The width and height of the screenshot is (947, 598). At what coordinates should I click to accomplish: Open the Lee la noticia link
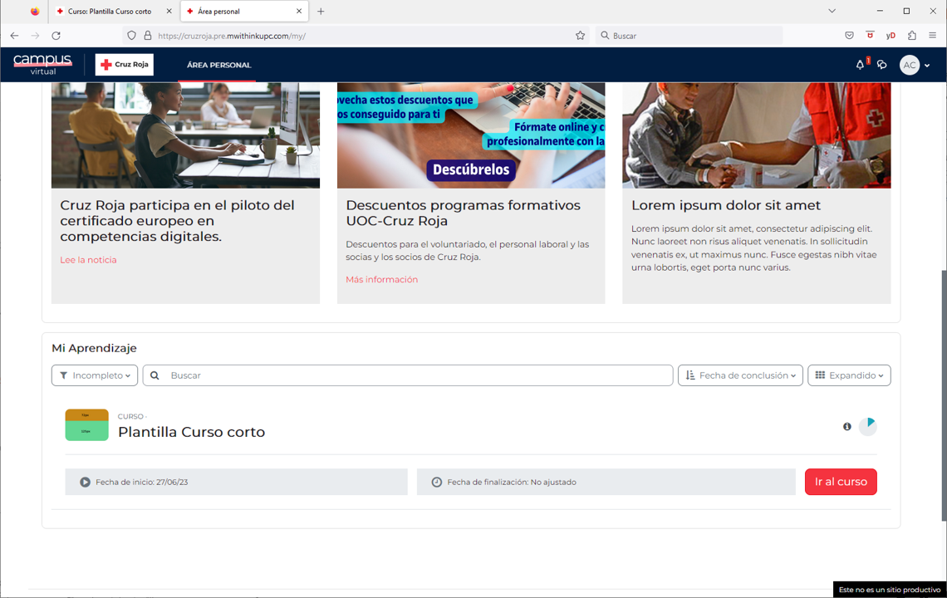(87, 259)
